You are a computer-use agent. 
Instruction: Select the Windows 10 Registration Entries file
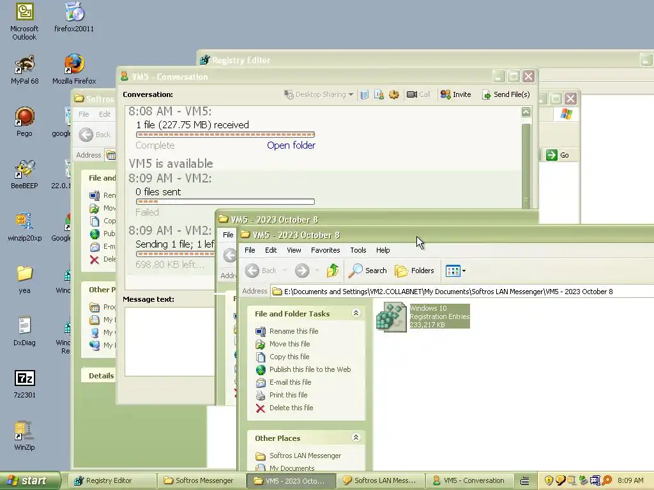click(x=423, y=316)
